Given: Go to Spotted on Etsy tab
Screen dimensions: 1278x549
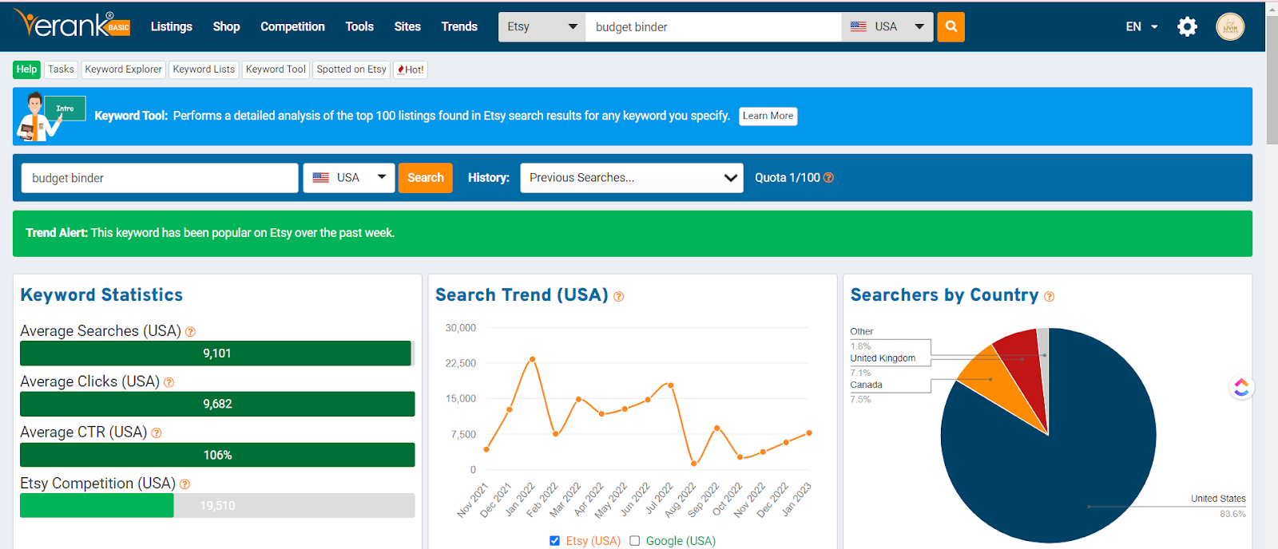Looking at the screenshot, I should (x=351, y=69).
